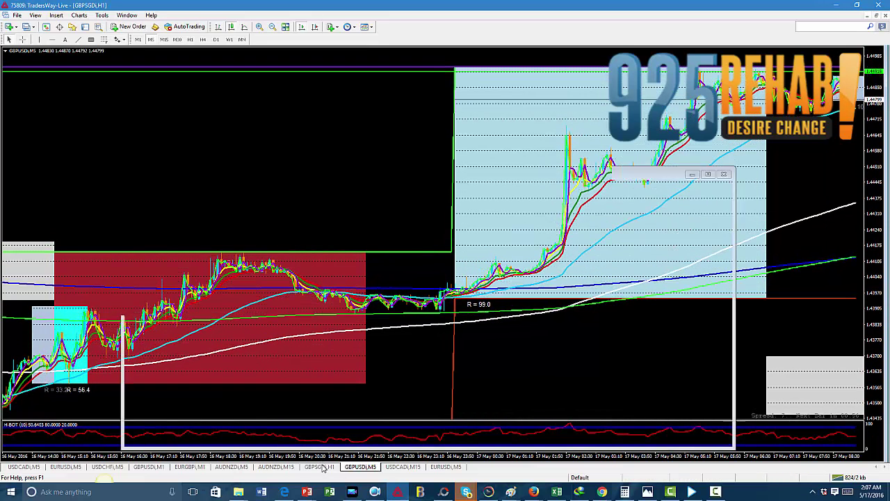Select the crosshair tool
The image size is (890, 501).
click(22, 40)
